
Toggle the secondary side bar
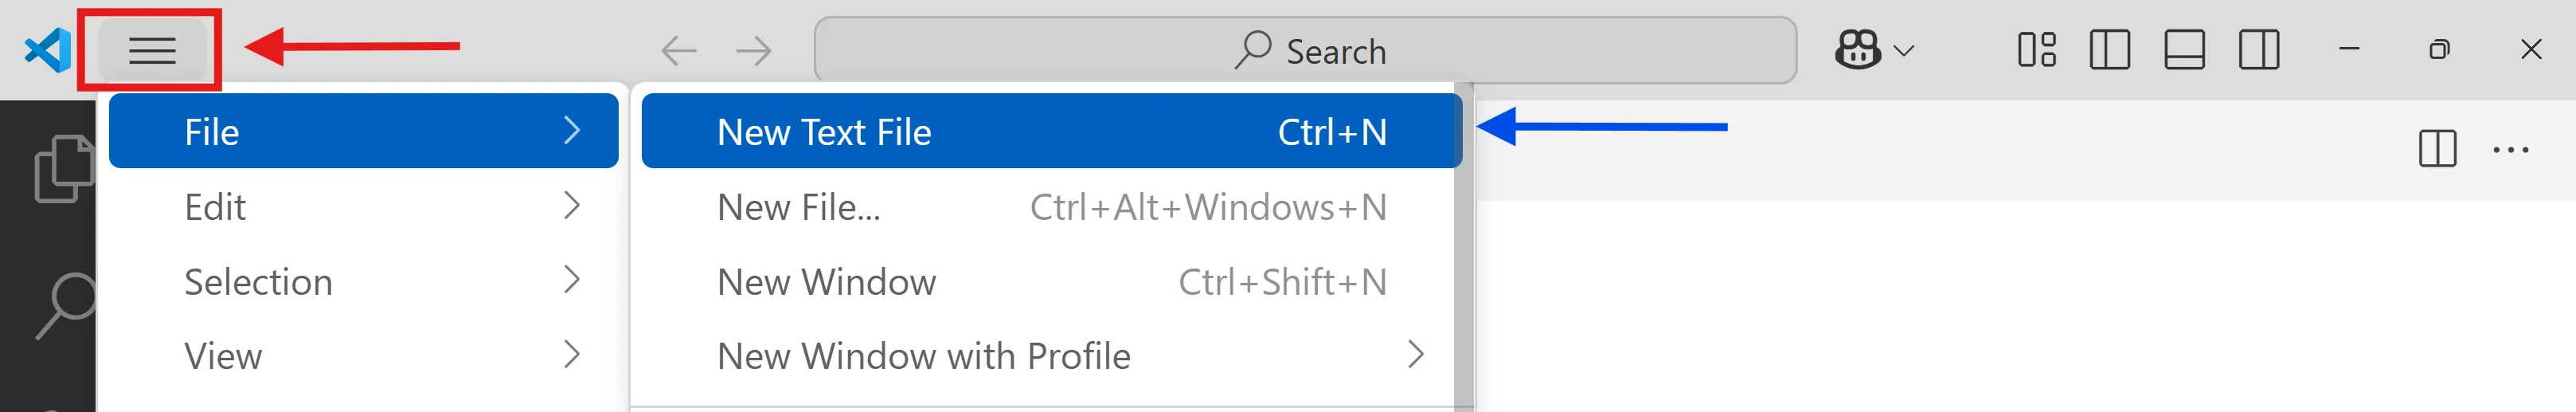2258,50
